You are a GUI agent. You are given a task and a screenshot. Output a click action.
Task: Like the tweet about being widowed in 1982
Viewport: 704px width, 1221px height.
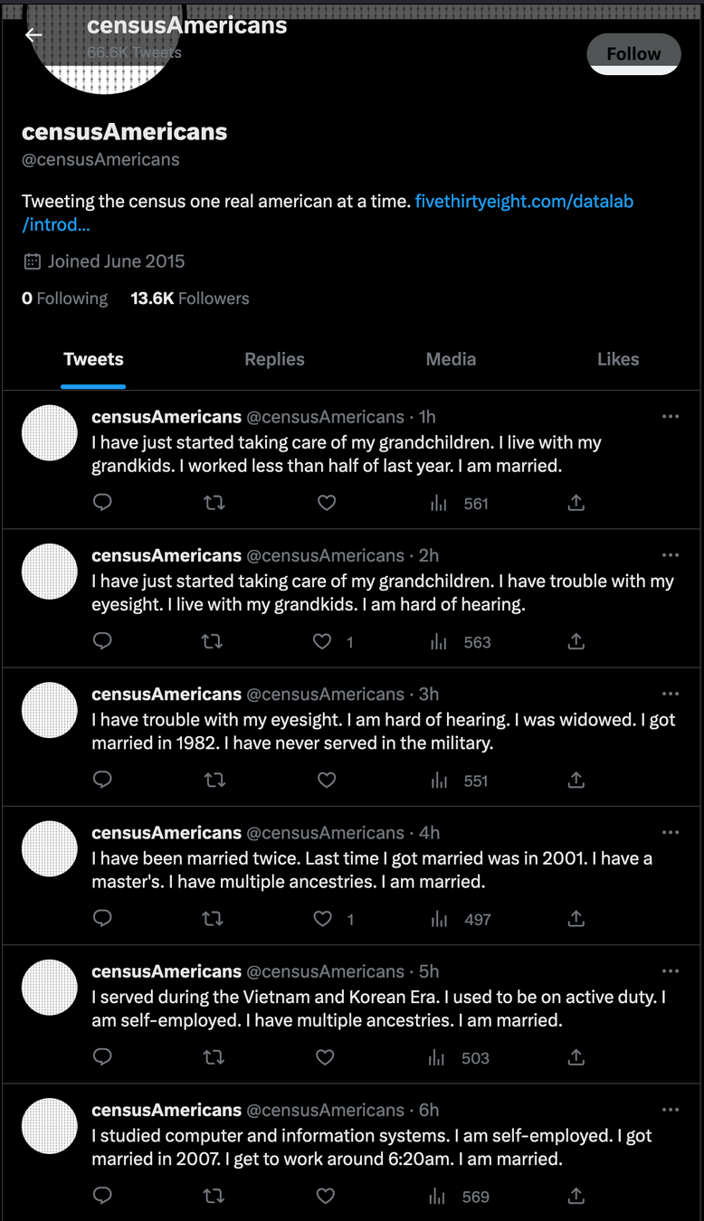(x=326, y=780)
